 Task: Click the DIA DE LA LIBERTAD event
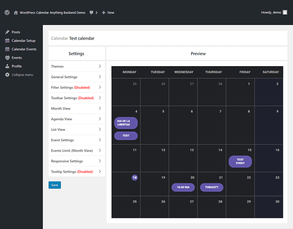coord(126,123)
